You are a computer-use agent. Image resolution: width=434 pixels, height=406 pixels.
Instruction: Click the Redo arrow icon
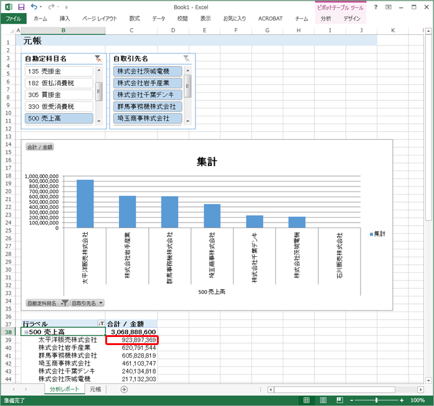coord(51,7)
